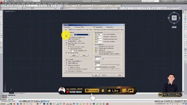Click the Properties palette toolbar icon
The width and height of the screenshot is (187, 105).
point(48,6)
